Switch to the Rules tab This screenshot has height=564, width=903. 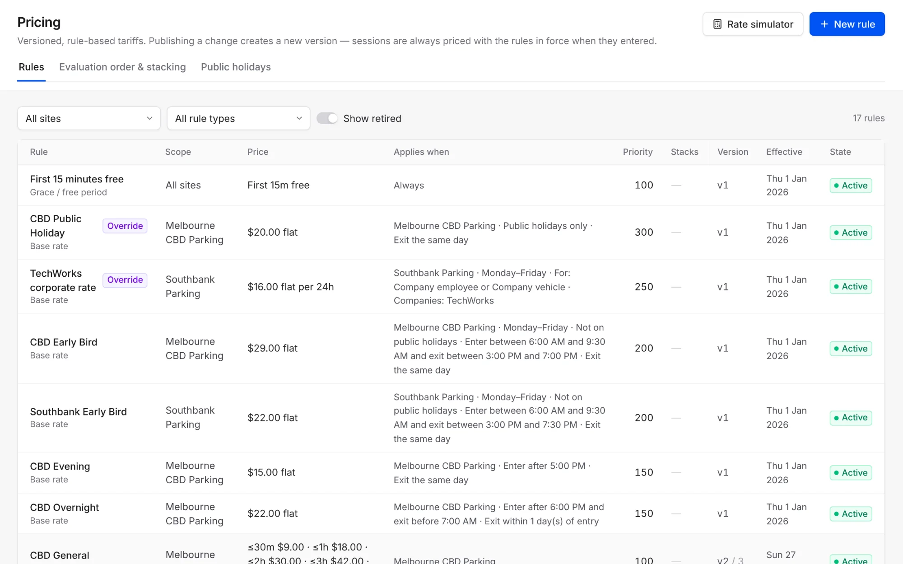click(31, 67)
